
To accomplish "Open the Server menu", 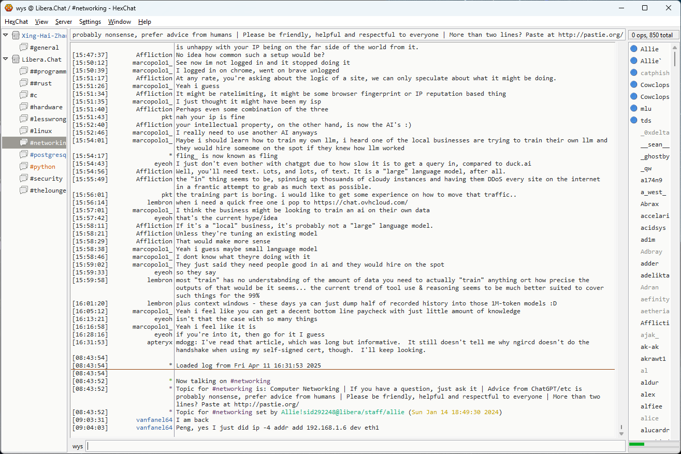I will coord(64,22).
